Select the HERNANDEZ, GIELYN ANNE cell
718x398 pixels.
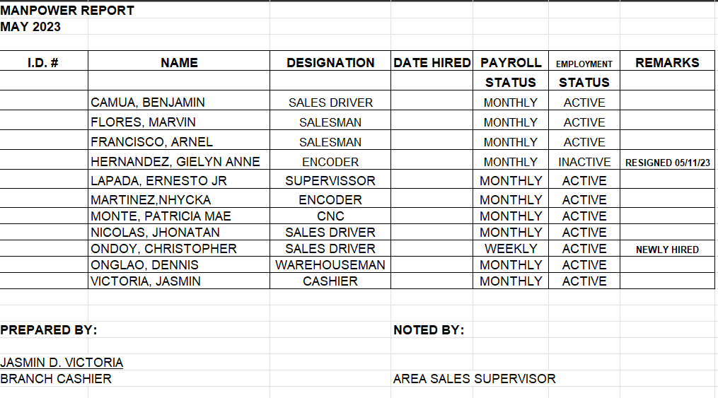click(179, 160)
